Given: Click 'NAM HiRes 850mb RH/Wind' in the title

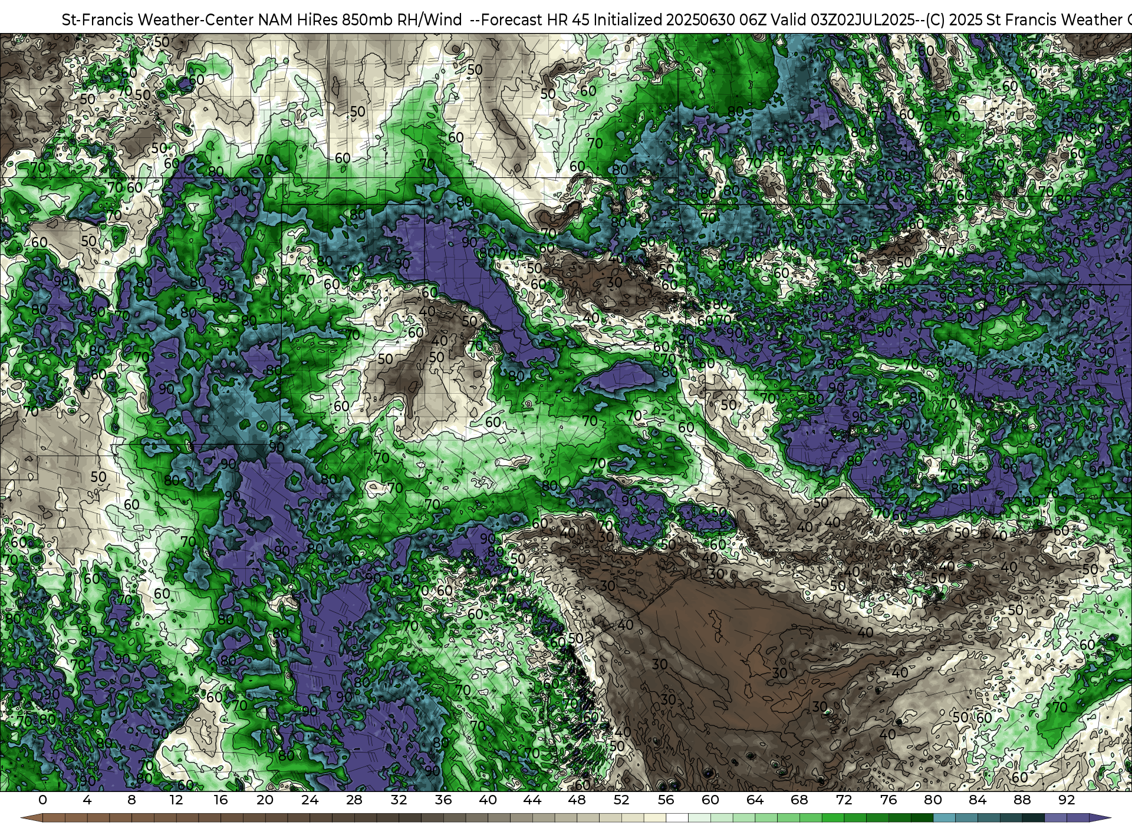Looking at the screenshot, I should pos(360,20).
